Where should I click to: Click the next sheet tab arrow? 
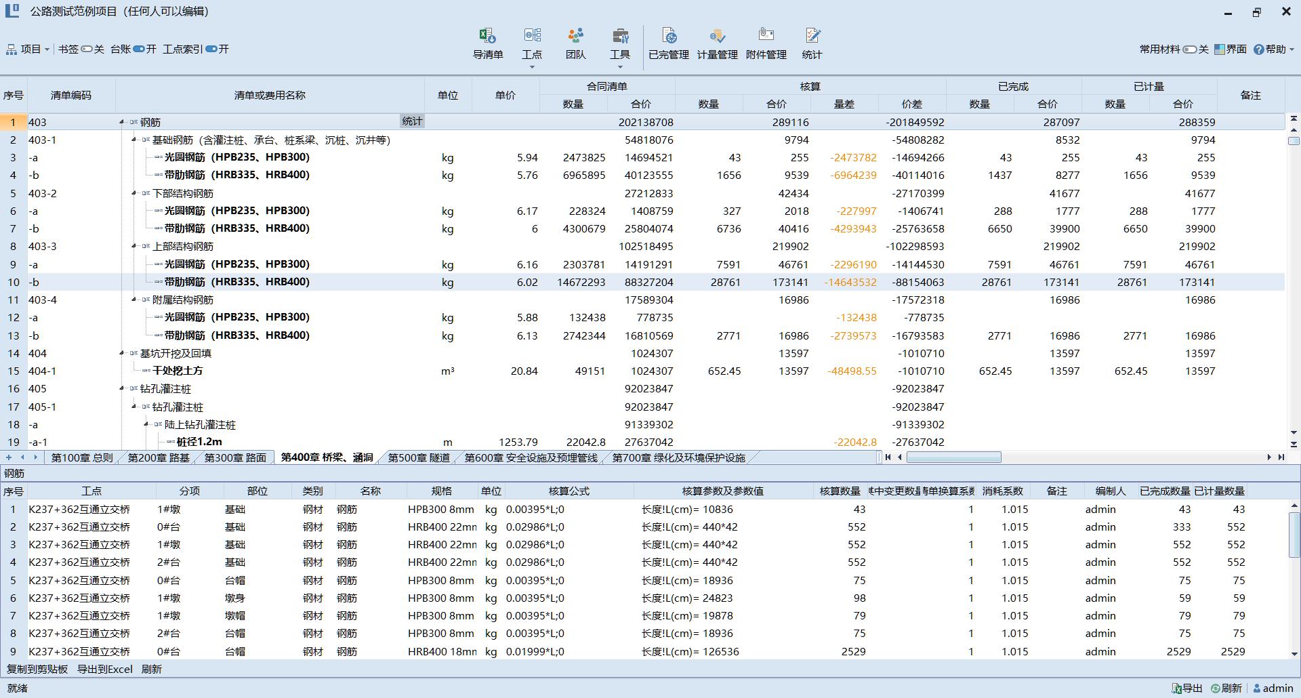(x=35, y=457)
